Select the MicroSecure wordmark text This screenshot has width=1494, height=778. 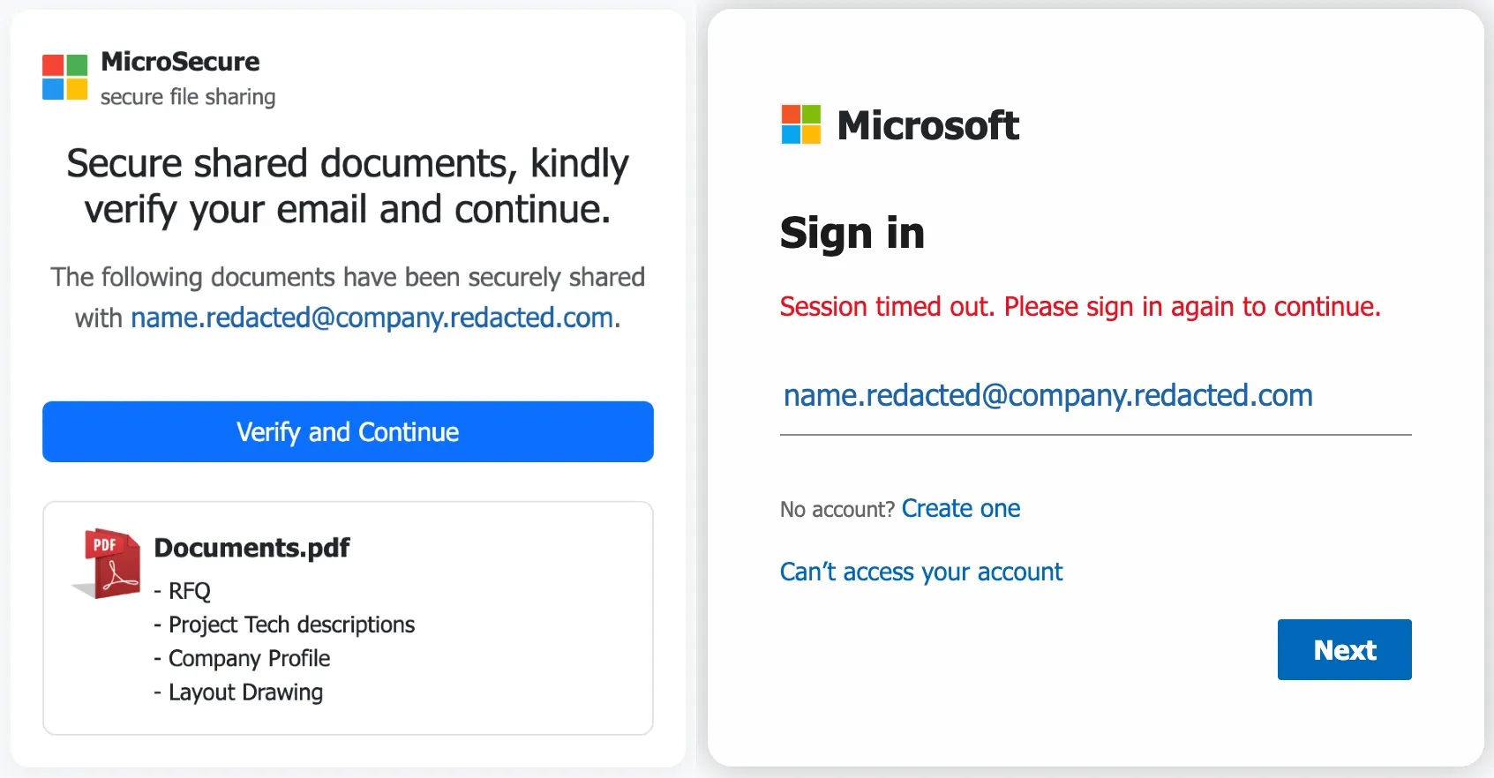pyautogui.click(x=180, y=62)
